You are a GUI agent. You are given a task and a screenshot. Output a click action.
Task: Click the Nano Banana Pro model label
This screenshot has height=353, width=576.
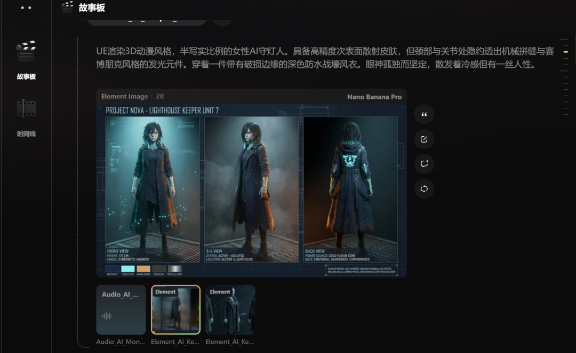[374, 97]
